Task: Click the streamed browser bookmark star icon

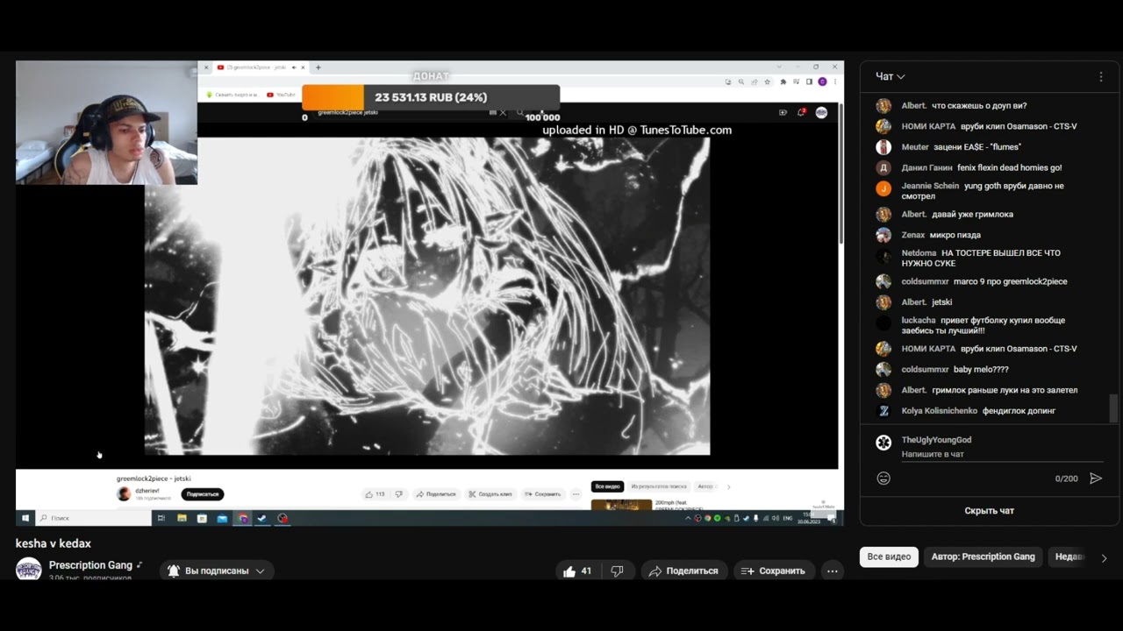Action: point(768,82)
